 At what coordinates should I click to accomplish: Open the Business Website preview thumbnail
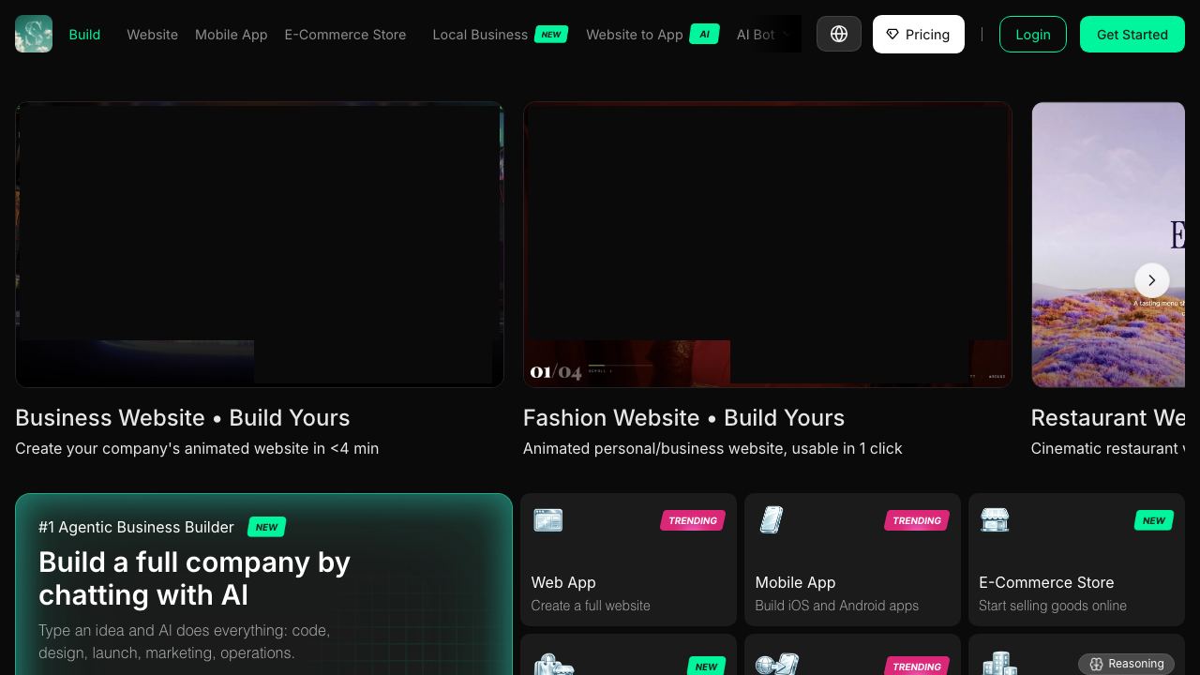coord(260,245)
